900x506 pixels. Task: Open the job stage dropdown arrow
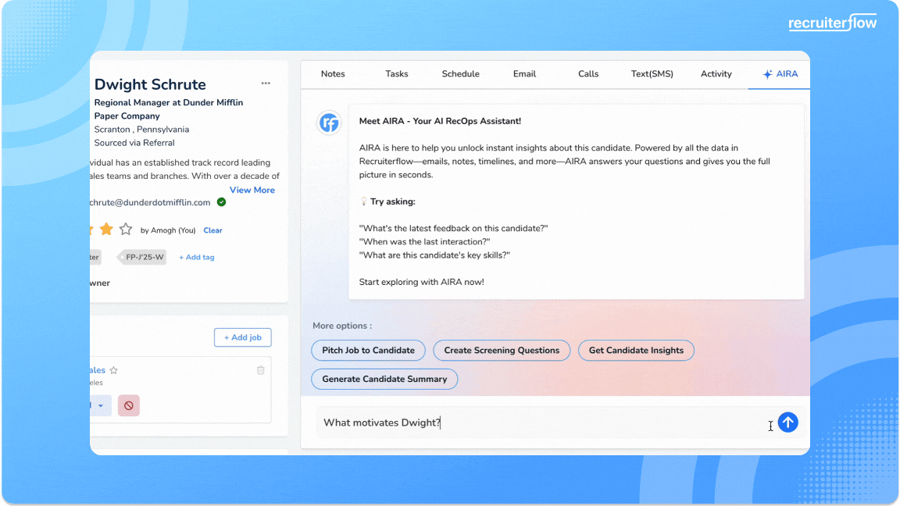click(101, 405)
